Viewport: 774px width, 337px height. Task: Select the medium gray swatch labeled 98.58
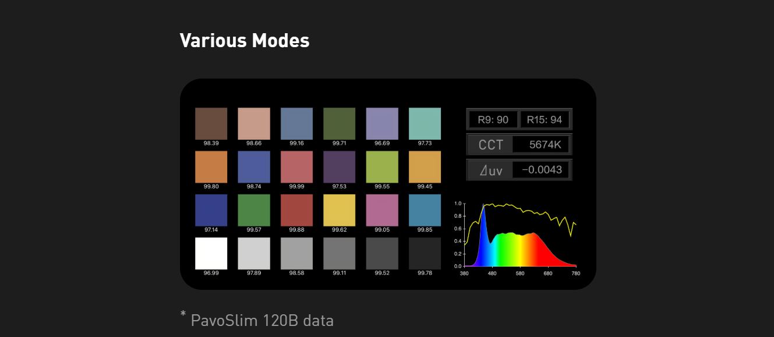[x=296, y=253]
